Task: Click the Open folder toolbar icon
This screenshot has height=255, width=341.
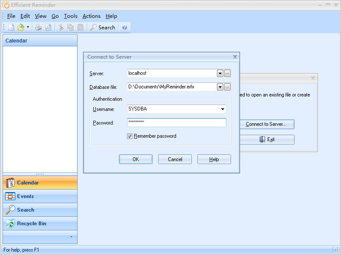Action: pos(21,27)
